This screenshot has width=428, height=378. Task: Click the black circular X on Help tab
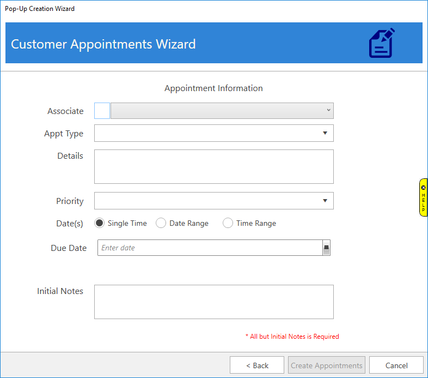424,188
